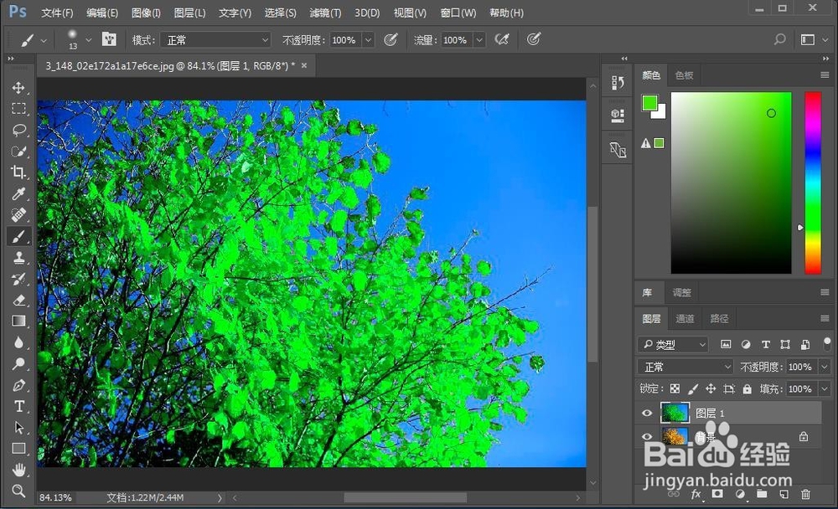The width and height of the screenshot is (838, 509).
Task: Toggle visibility of 图层 1 layer
Action: click(x=647, y=413)
